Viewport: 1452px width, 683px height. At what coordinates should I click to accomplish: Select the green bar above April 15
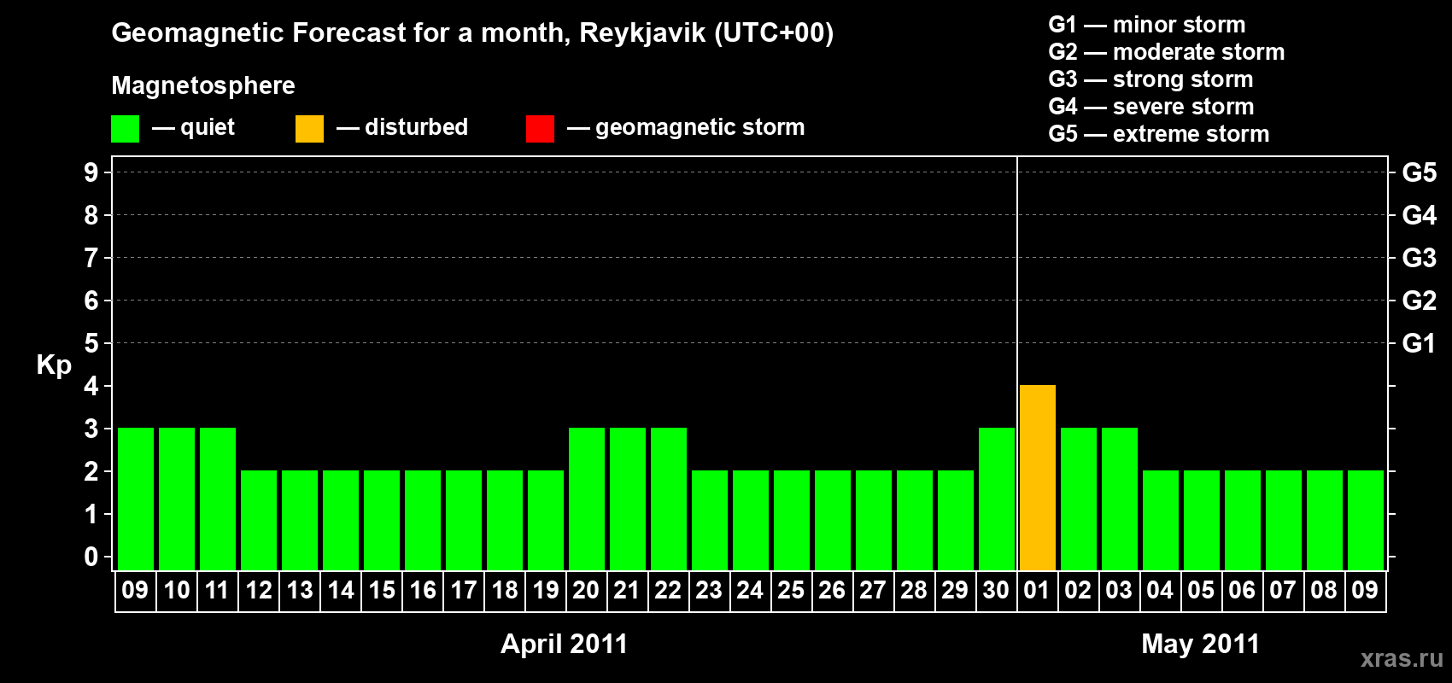click(382, 521)
